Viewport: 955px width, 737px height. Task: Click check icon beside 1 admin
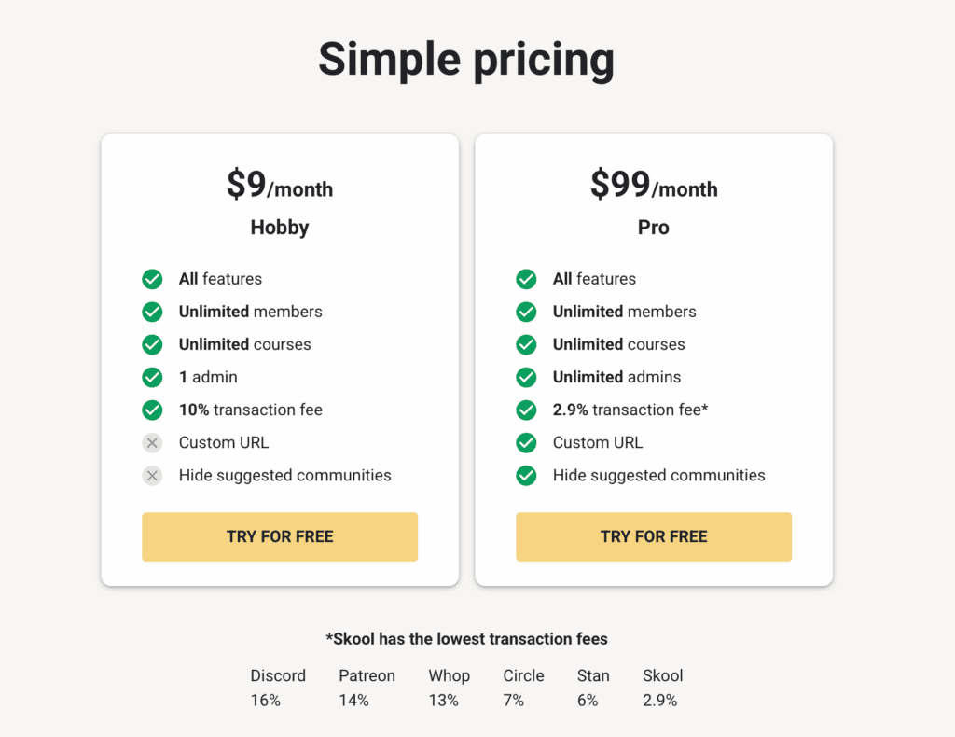coord(152,377)
